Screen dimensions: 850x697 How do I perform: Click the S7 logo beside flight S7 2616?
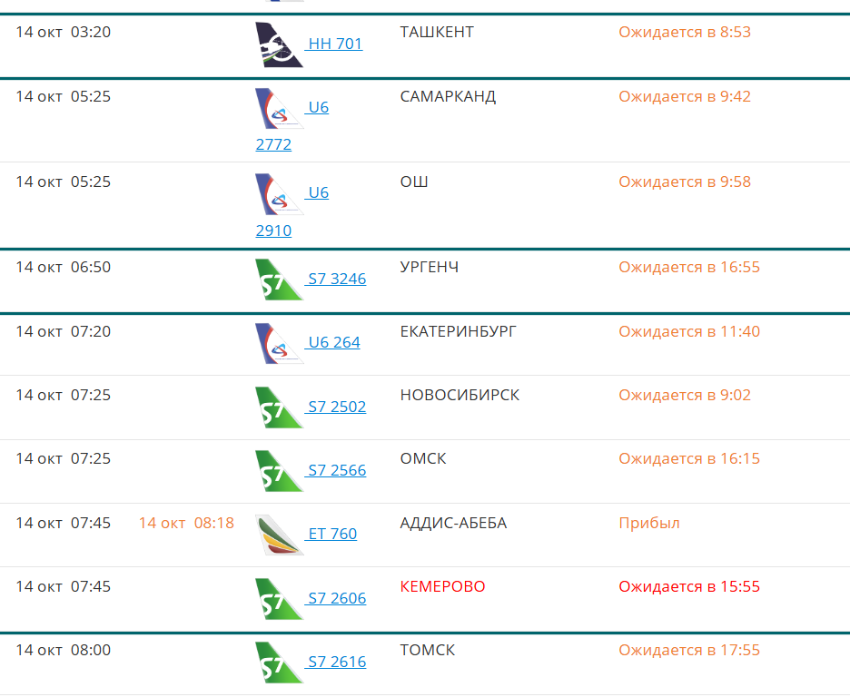pos(279,663)
